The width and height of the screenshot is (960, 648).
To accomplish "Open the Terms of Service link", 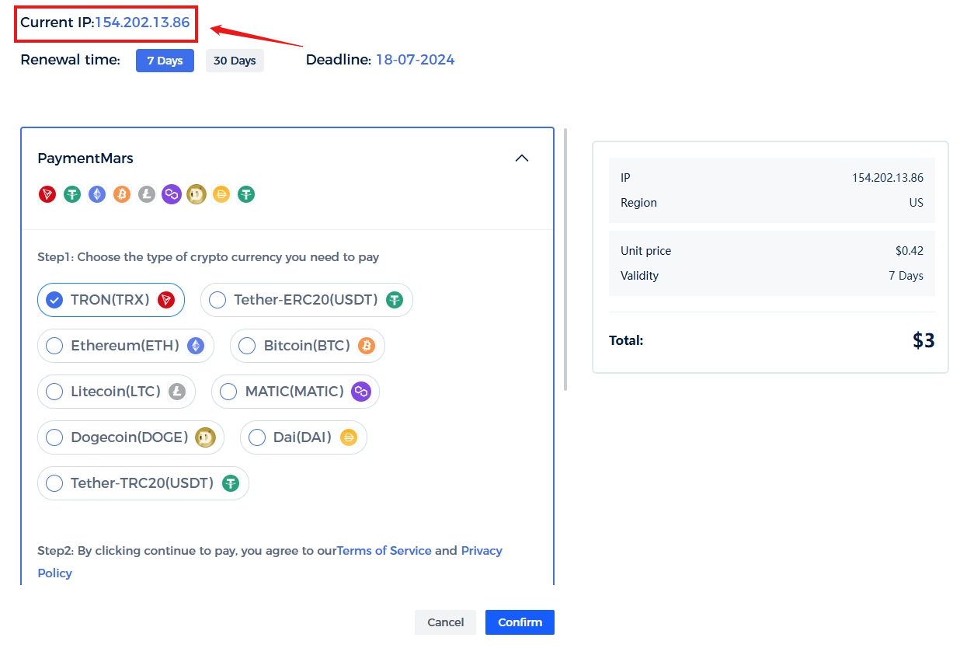I will 384,551.
